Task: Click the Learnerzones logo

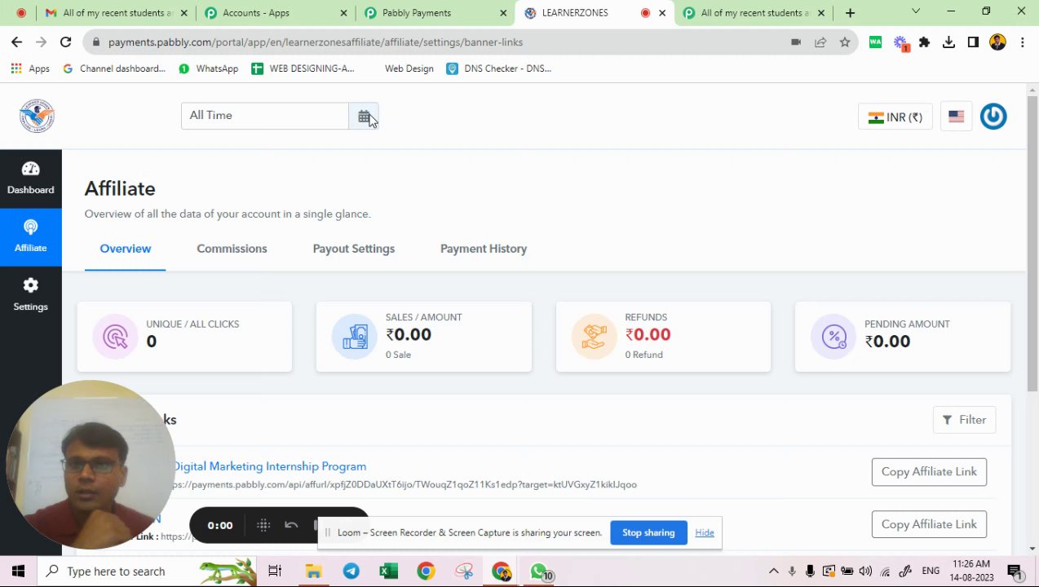Action: 37,116
